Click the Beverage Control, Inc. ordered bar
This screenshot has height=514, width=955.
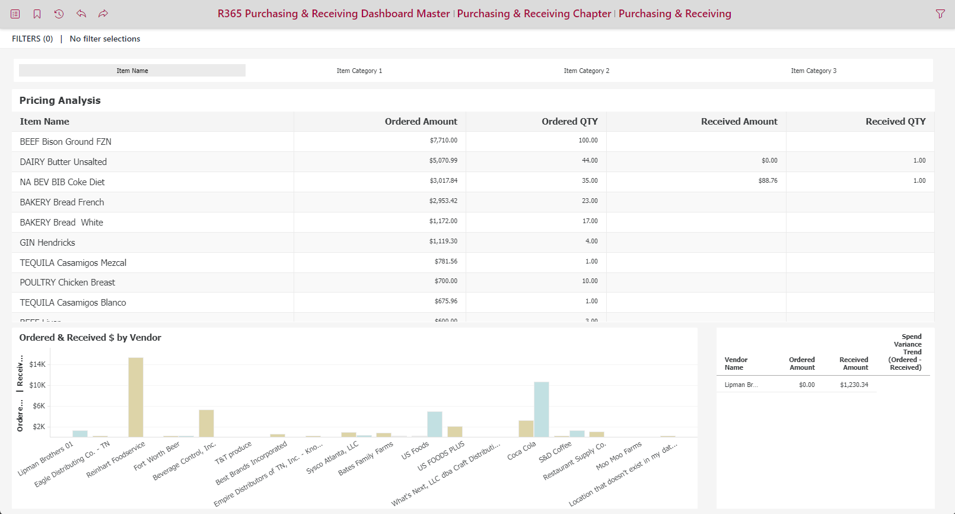pos(206,423)
